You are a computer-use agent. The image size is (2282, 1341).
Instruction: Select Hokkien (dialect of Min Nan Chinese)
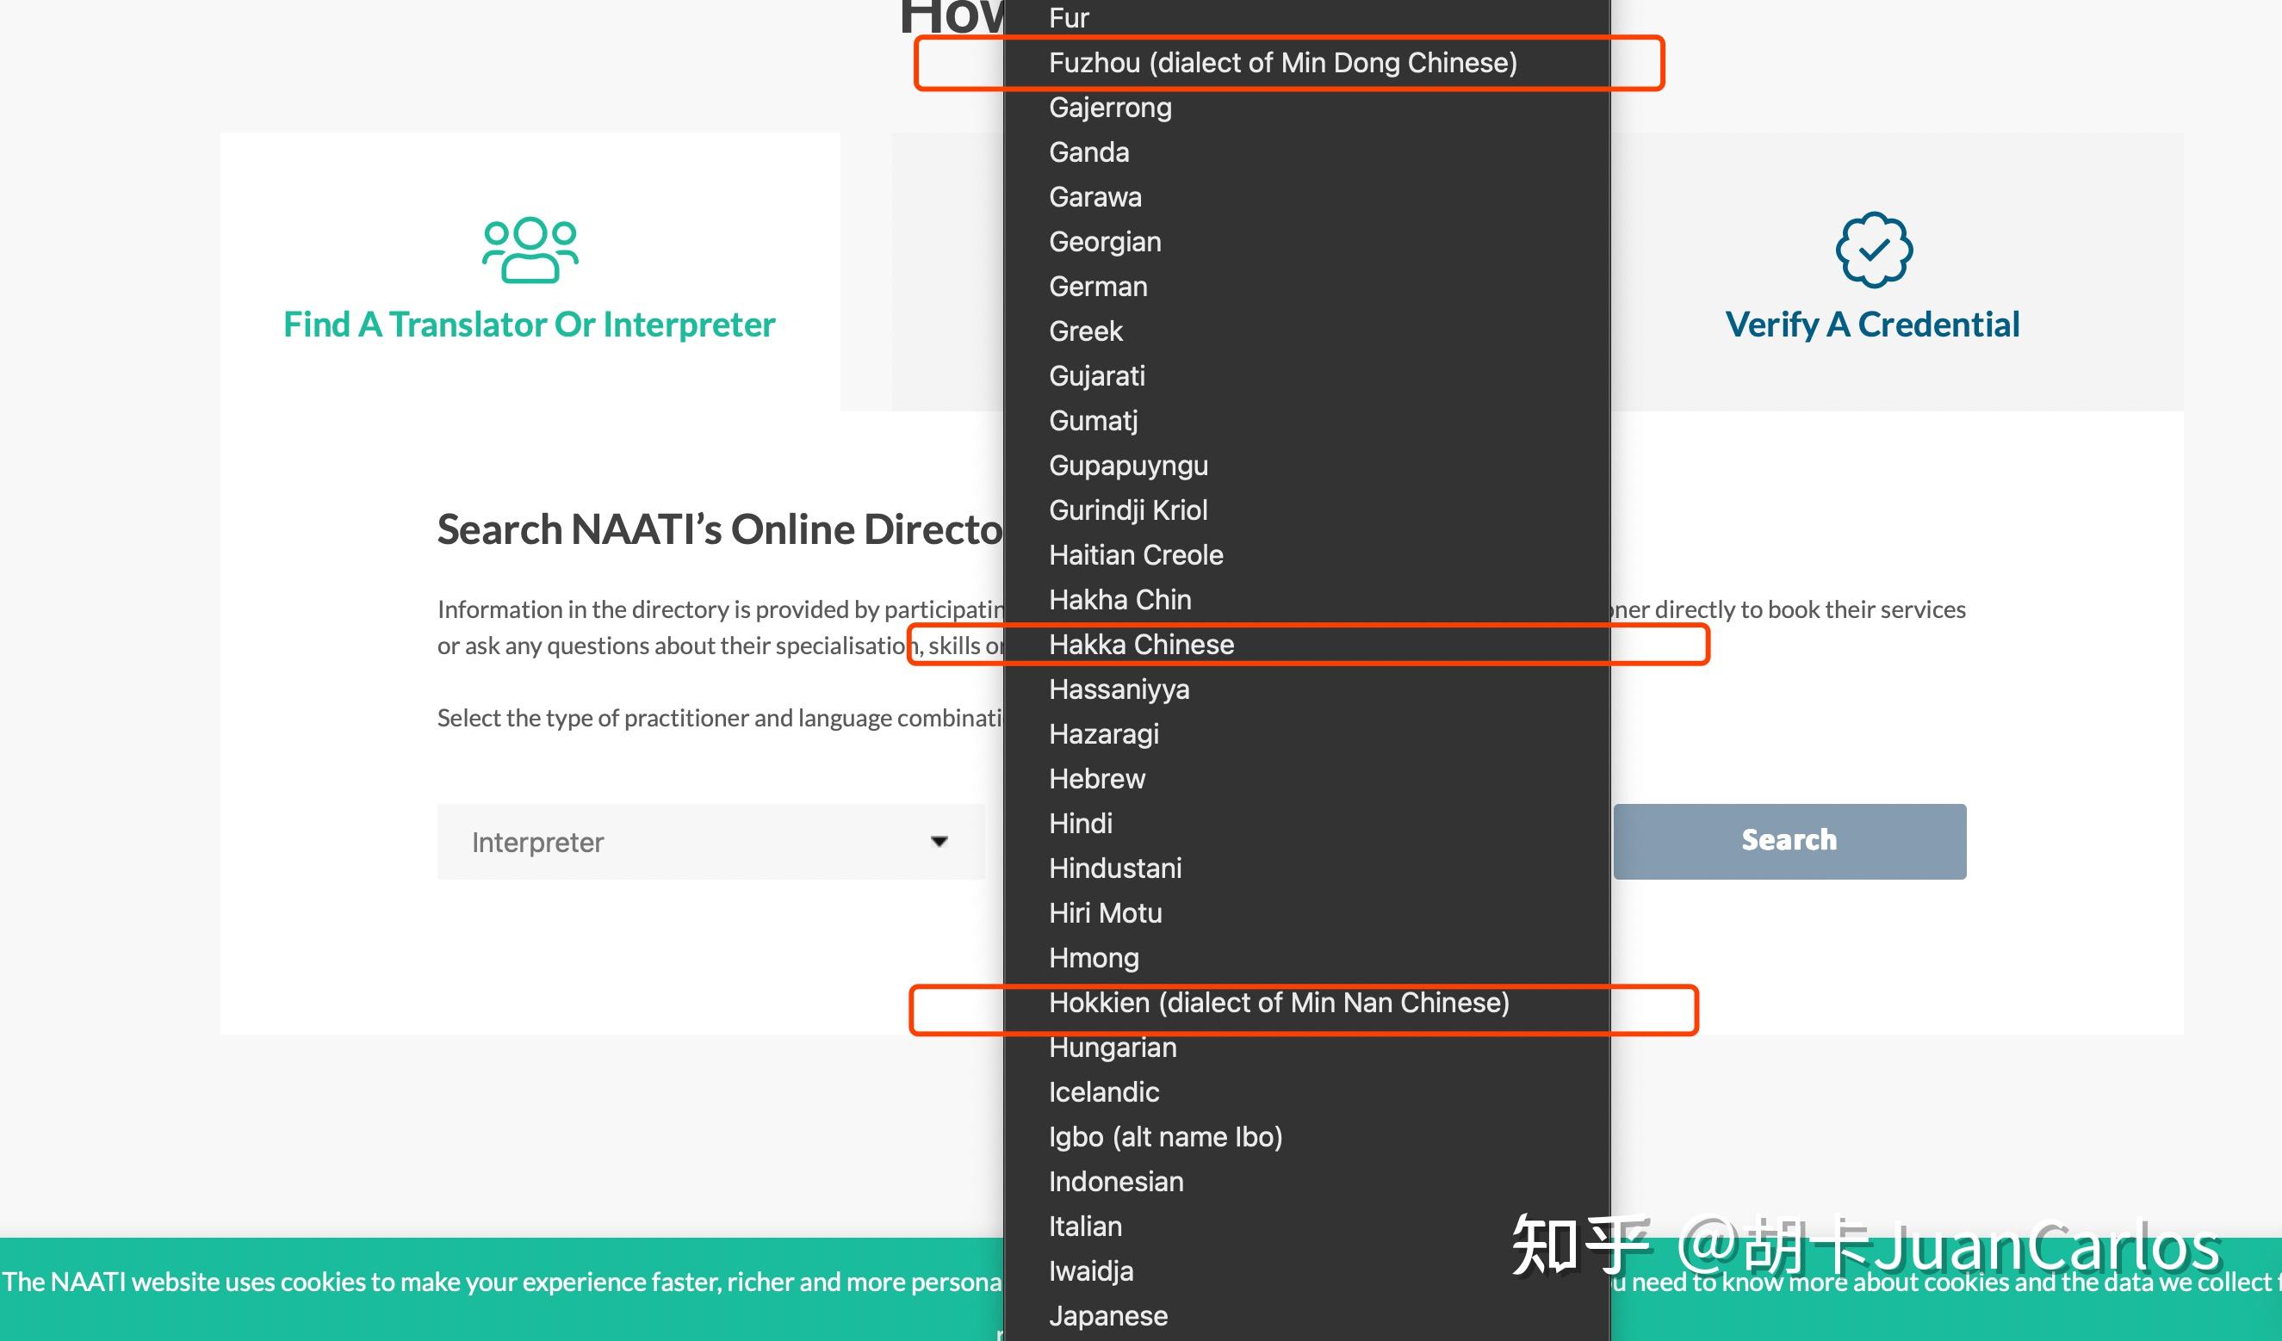tap(1279, 1003)
